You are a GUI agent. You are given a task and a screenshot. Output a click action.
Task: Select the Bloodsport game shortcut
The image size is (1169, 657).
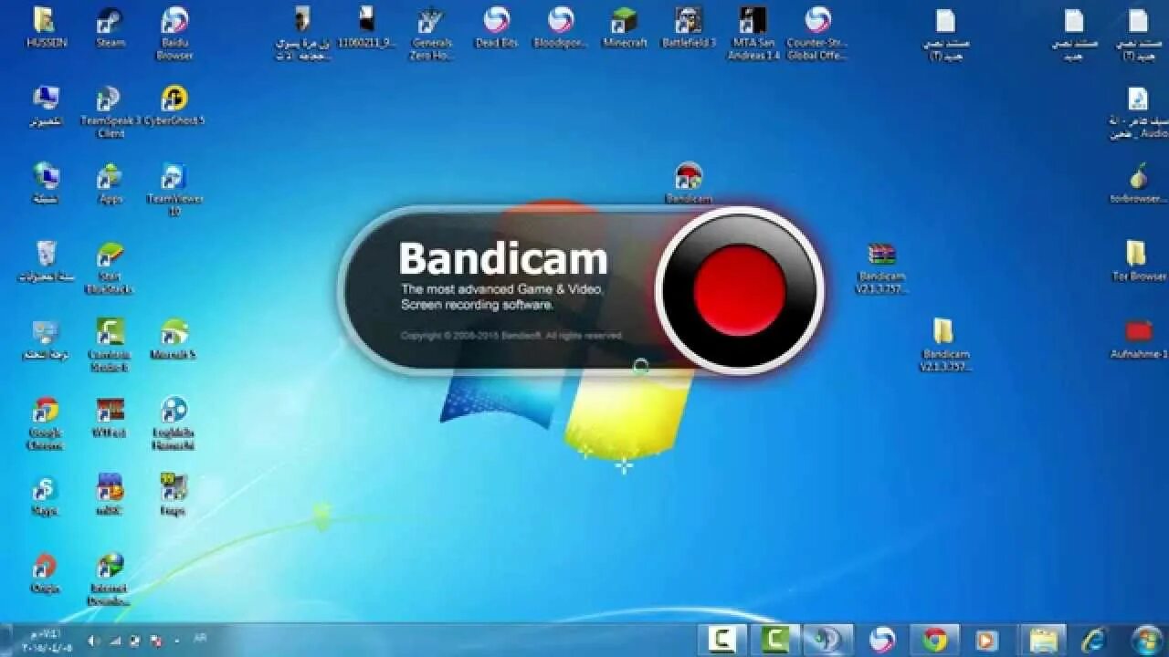click(561, 26)
